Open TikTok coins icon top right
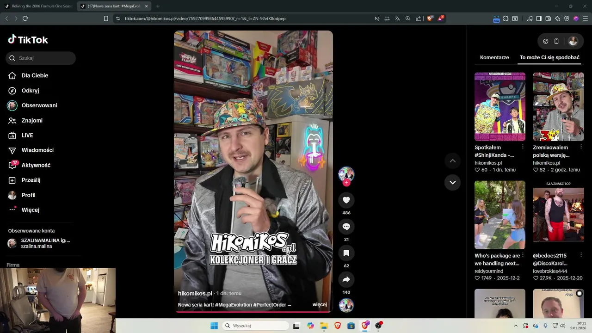This screenshot has width=592, height=333. (x=546, y=41)
